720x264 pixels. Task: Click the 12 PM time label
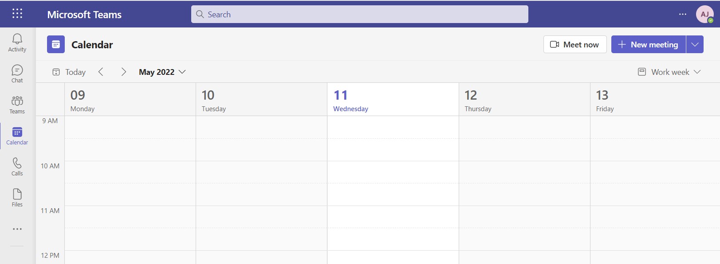(x=50, y=256)
